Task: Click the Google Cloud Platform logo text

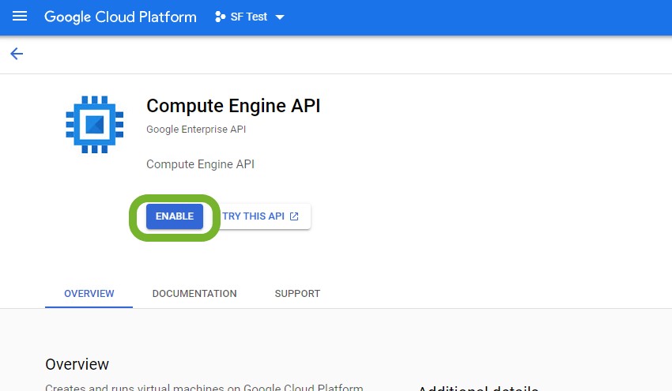Action: click(120, 17)
